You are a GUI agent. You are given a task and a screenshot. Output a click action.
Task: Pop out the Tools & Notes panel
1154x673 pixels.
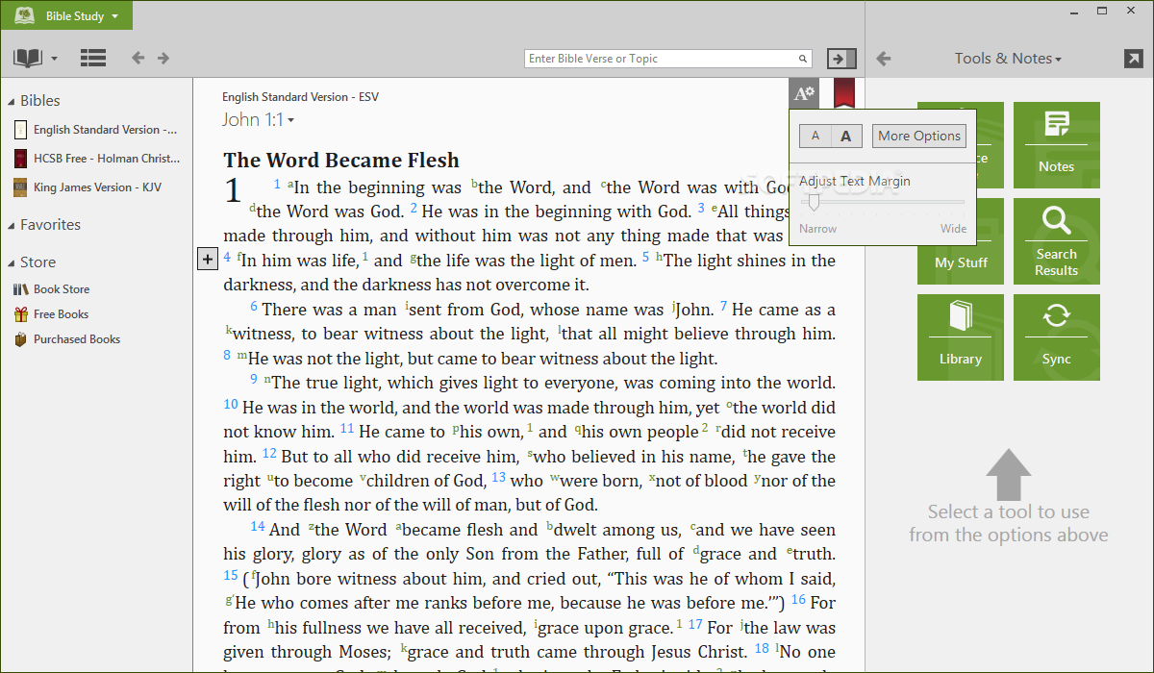[1133, 59]
